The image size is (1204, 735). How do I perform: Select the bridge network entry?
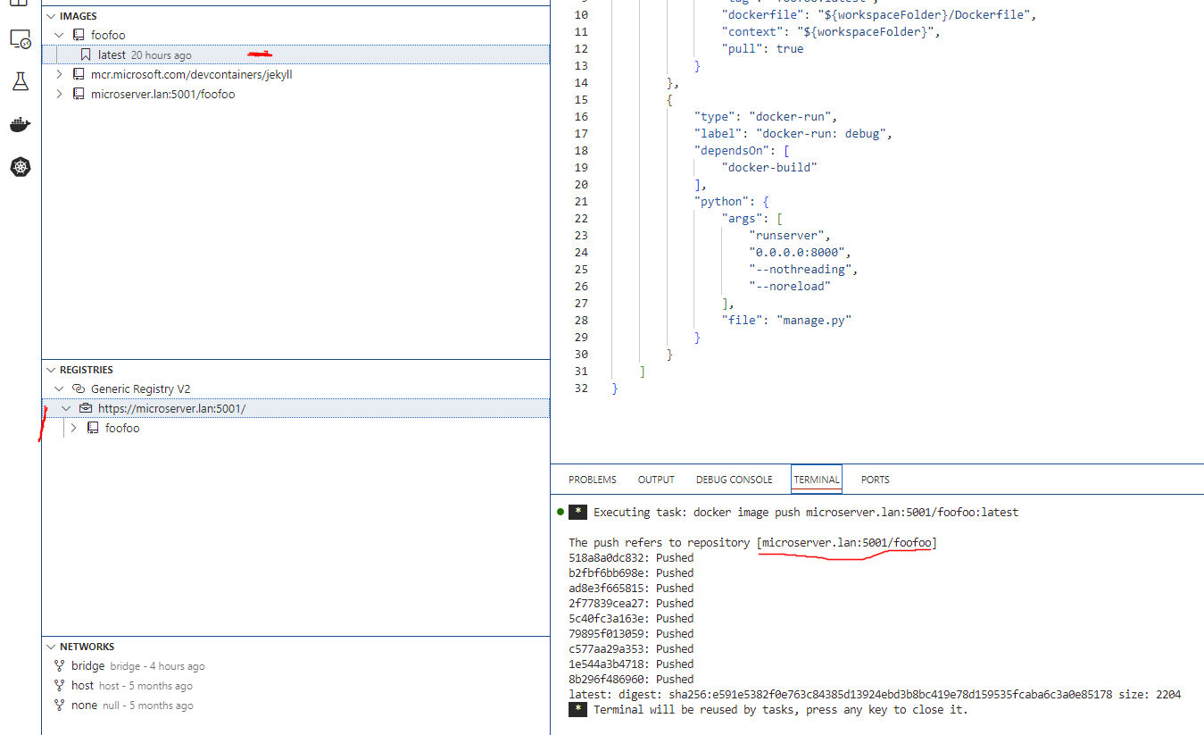click(x=295, y=666)
